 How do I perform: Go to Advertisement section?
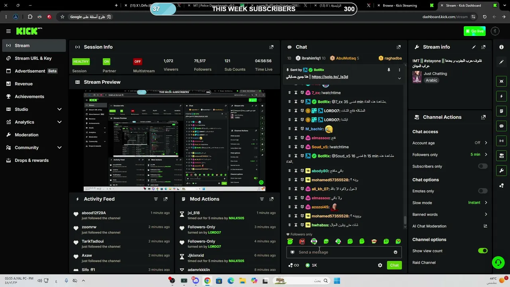pyautogui.click(x=34, y=71)
